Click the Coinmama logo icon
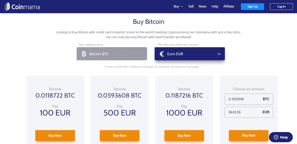 pos(7,7)
